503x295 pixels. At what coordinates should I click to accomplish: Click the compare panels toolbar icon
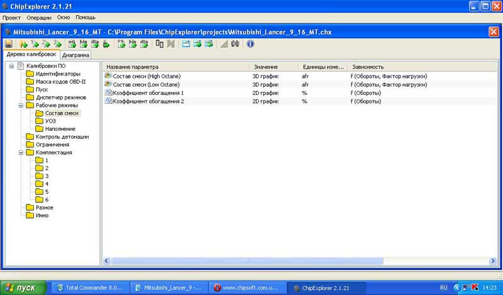[x=160, y=44]
